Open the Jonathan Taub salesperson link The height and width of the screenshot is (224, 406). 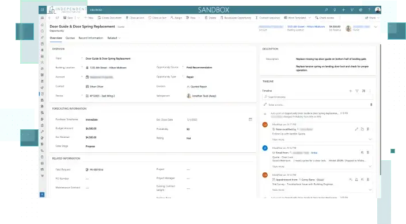pyautogui.click(x=204, y=96)
